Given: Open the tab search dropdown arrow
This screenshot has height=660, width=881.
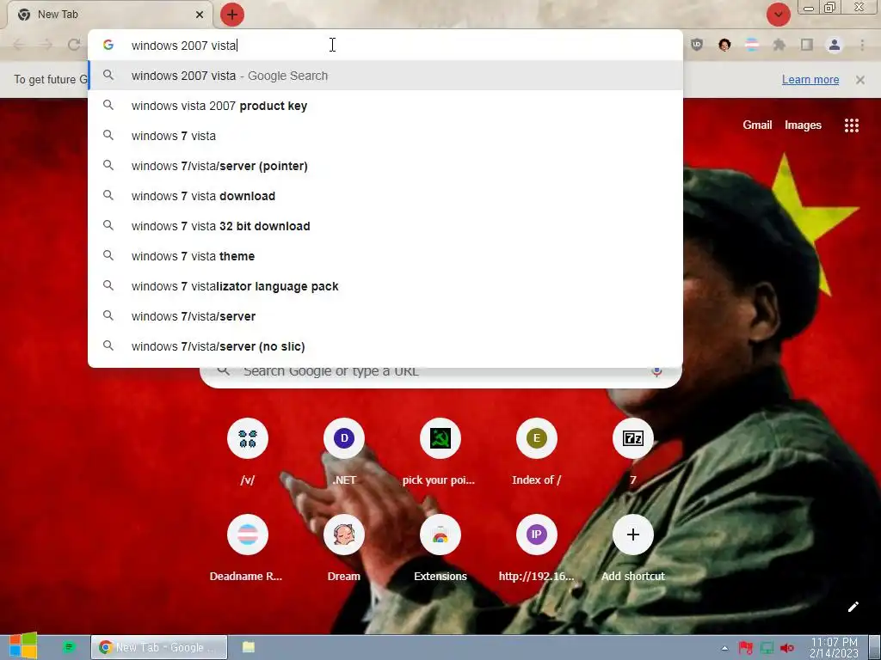Looking at the screenshot, I should [x=778, y=15].
